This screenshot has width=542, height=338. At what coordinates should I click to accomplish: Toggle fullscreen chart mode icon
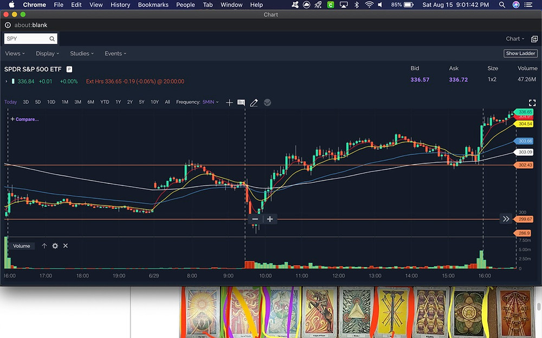click(x=532, y=102)
